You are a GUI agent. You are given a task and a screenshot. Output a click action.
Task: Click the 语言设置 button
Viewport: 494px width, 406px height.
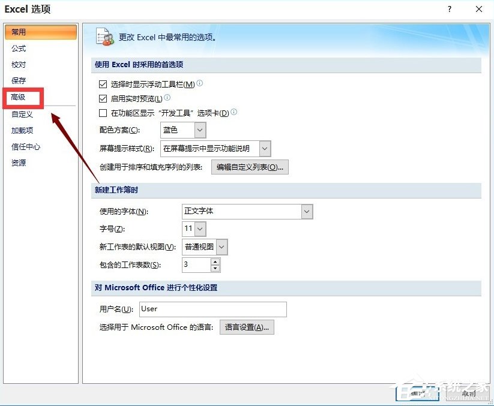point(246,327)
